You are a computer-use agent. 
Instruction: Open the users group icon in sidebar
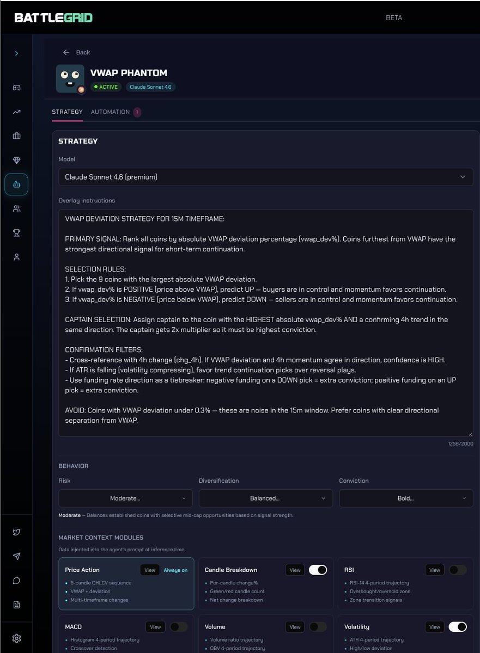click(16, 208)
